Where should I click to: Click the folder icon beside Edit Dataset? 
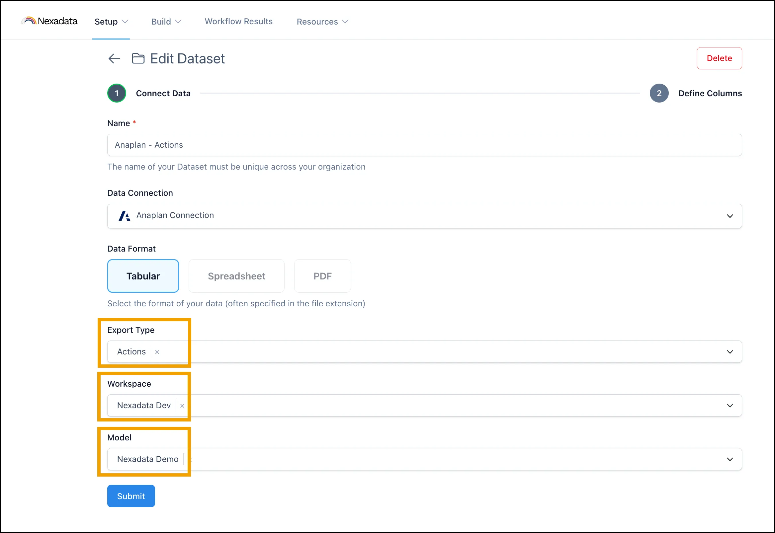point(138,58)
